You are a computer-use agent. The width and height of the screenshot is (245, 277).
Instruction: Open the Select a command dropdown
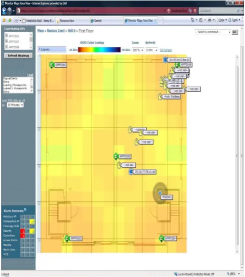(x=213, y=32)
